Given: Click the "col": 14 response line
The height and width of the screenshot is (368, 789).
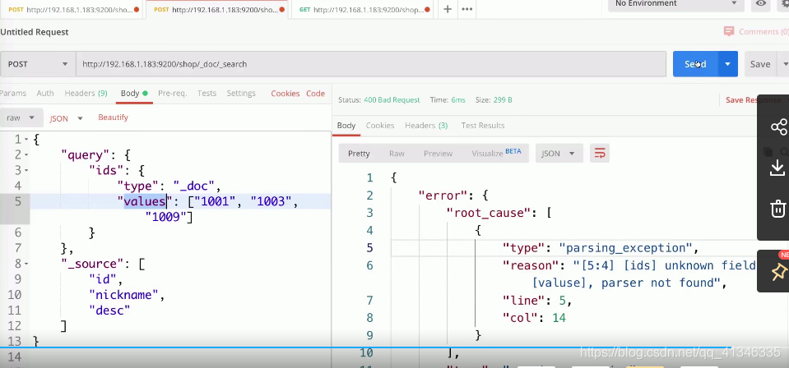Looking at the screenshot, I should point(535,318).
